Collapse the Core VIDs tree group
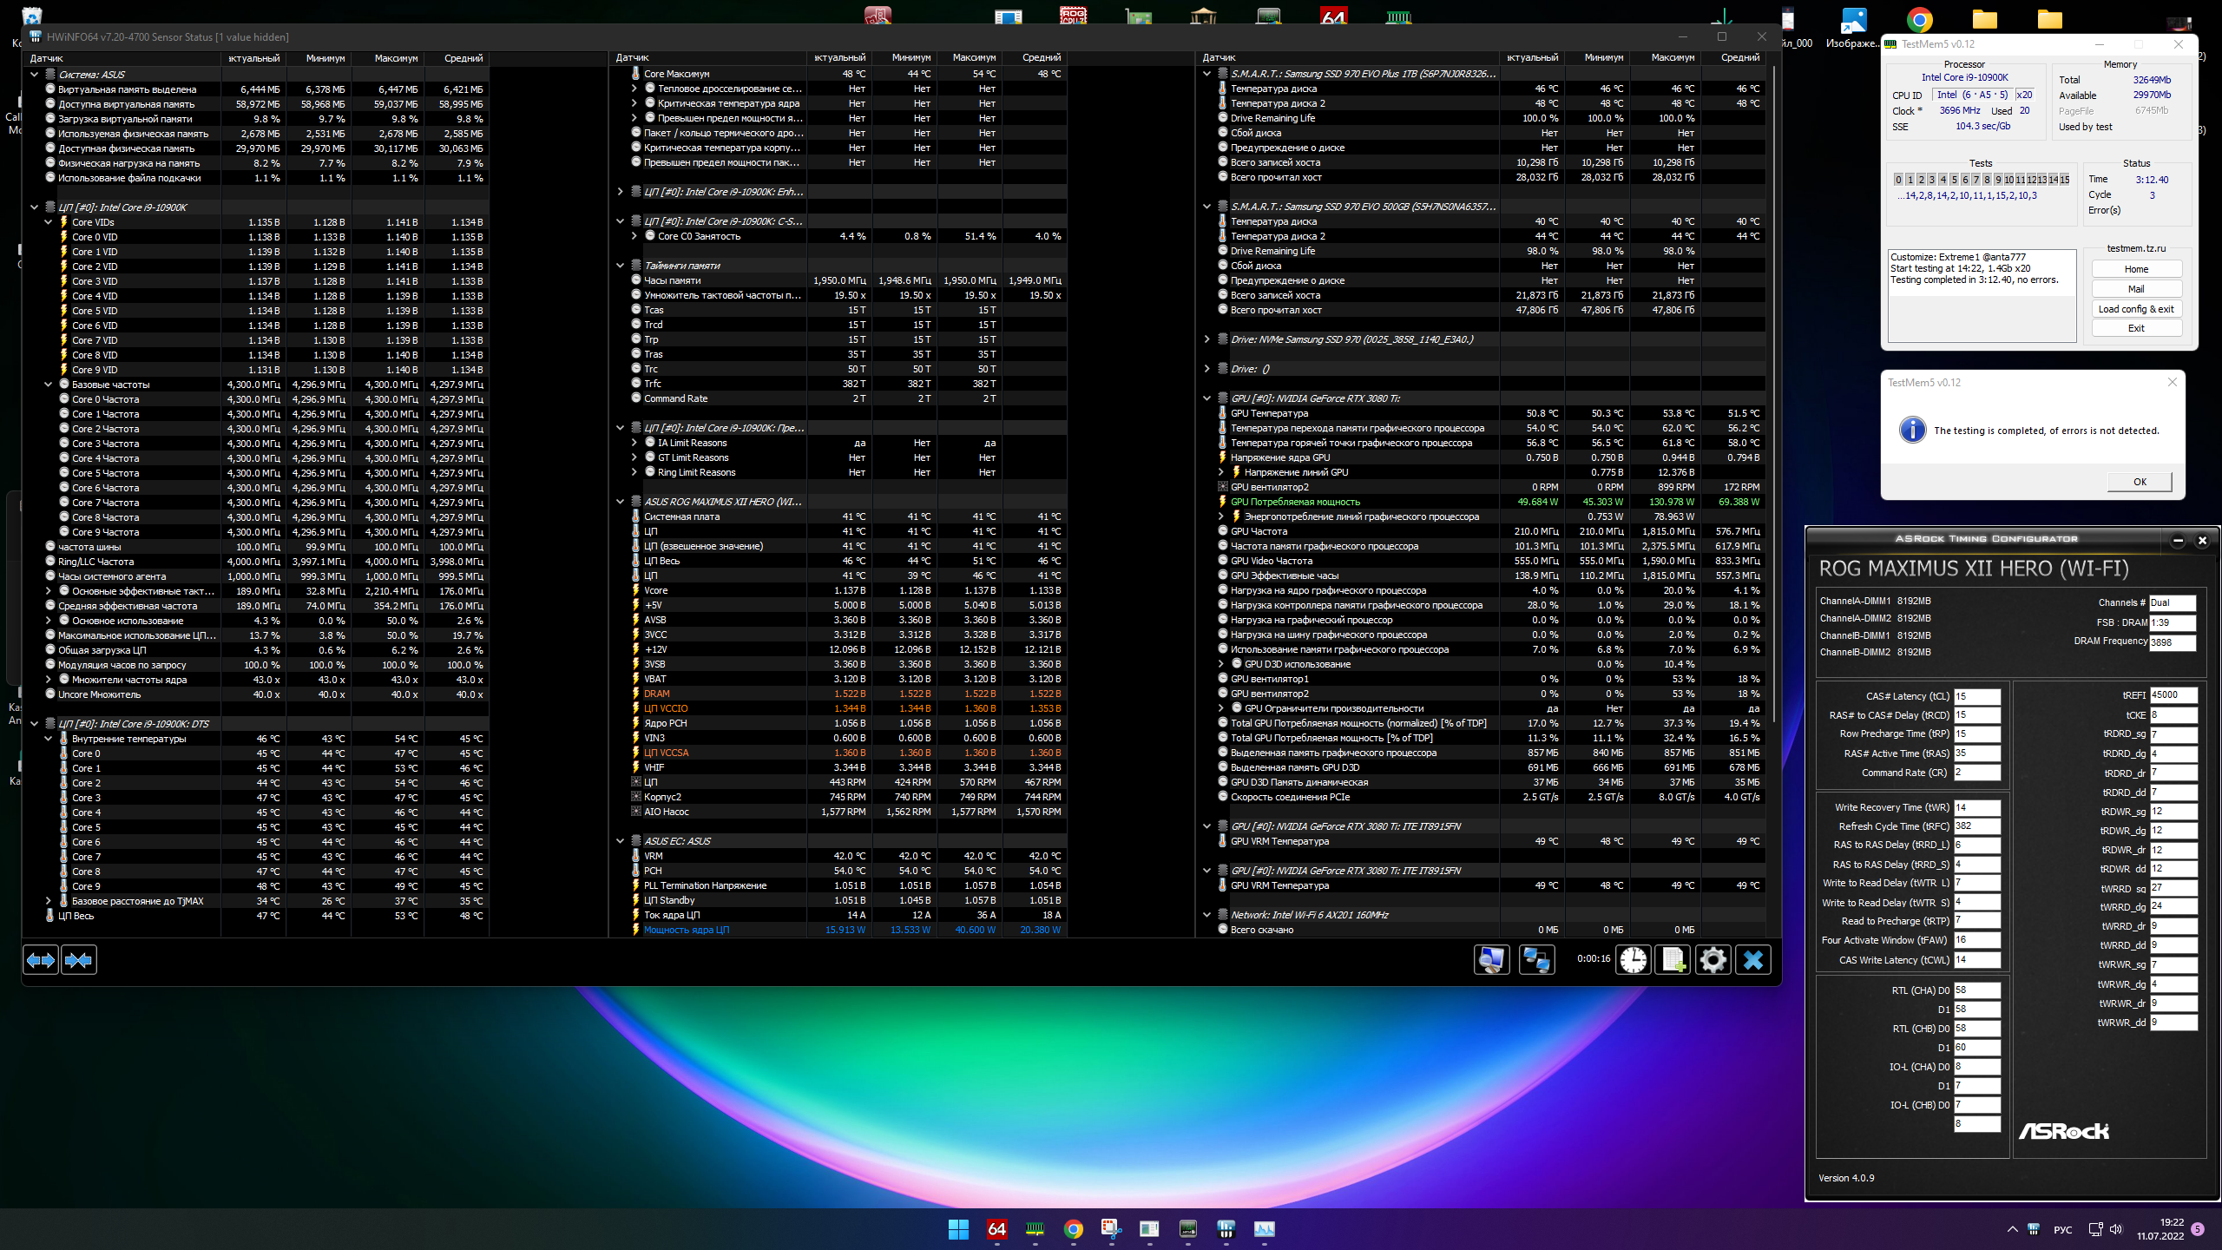 pos(49,222)
